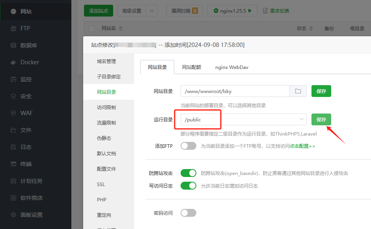Viewport: 371px width, 229px height.
Task: Toggle the 密码访问 switch
Action: point(188,213)
